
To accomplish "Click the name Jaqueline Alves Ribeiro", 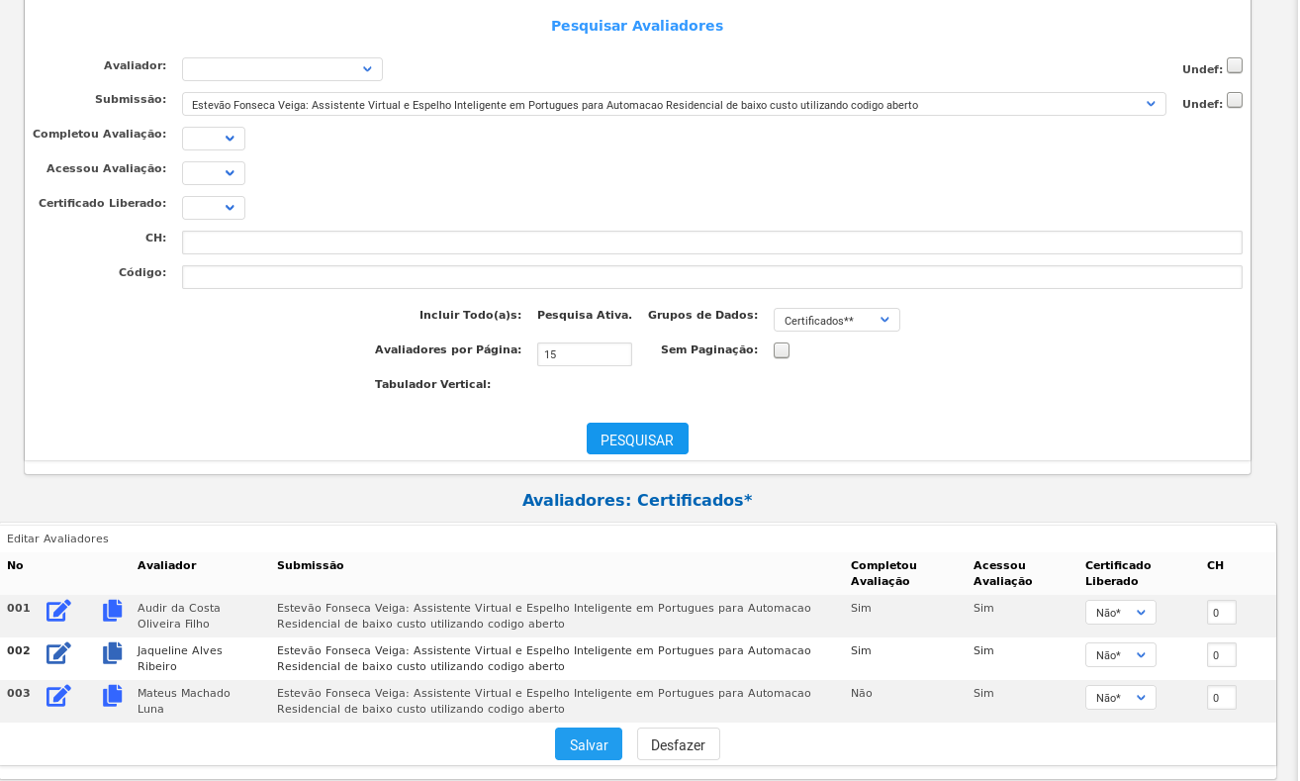I will click(x=180, y=658).
